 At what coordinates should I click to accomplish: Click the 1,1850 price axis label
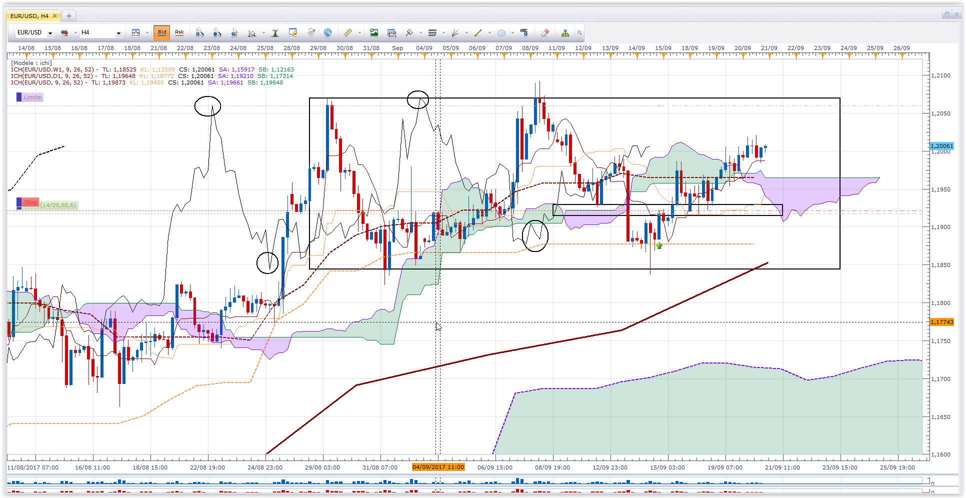click(940, 265)
